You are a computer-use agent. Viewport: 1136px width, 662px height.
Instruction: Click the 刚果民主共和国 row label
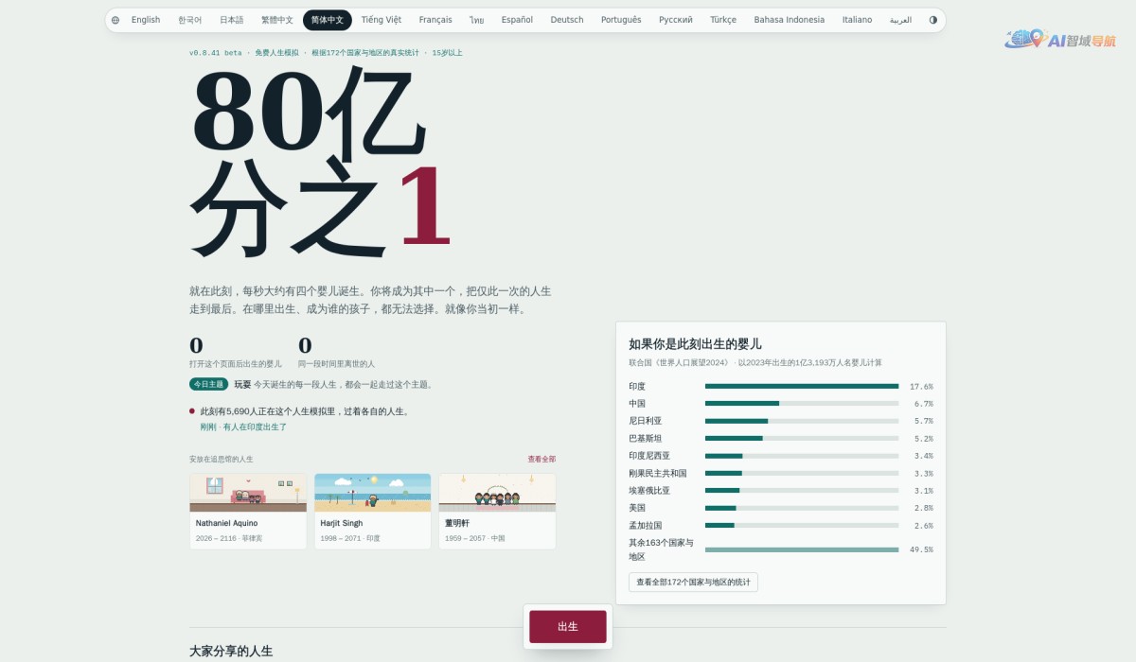point(658,473)
